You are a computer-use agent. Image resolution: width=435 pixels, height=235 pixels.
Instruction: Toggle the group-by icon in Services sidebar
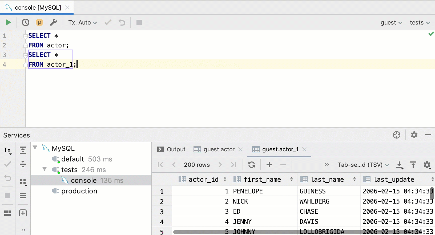pyautogui.click(x=23, y=182)
